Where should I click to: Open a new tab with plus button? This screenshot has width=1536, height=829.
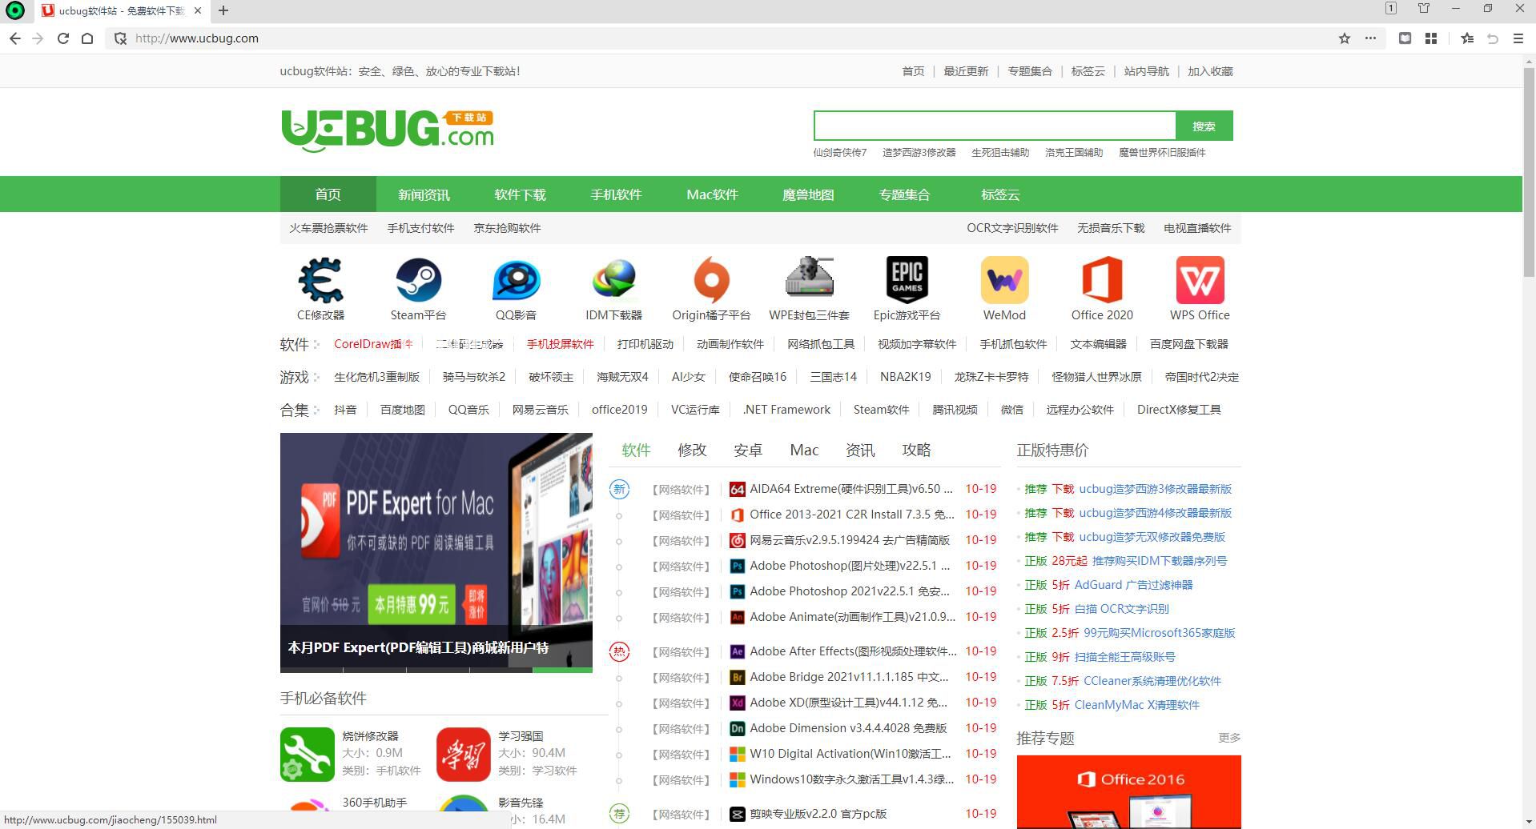223,10
